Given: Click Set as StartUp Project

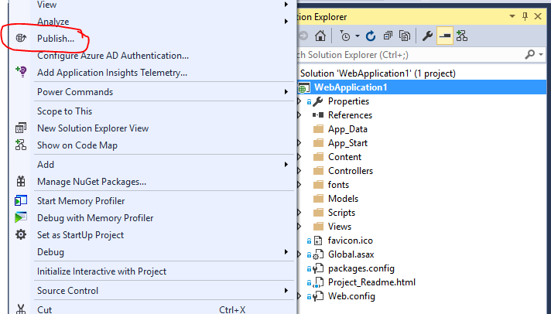Looking at the screenshot, I should 80,235.
